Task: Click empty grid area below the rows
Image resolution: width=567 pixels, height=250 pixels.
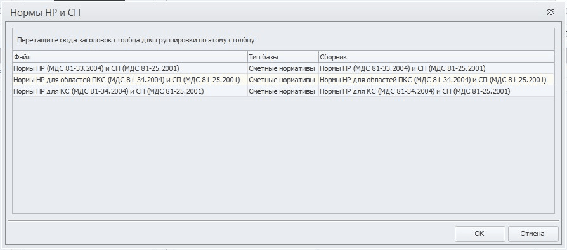Action: tap(283, 154)
